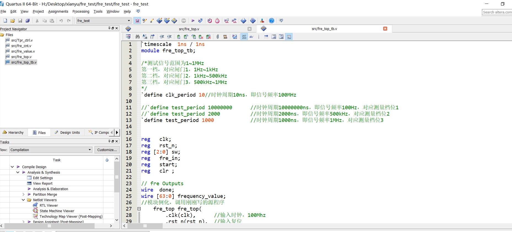Switch to Design Units tab
Viewport: 512px width, 232px height.
click(67, 132)
